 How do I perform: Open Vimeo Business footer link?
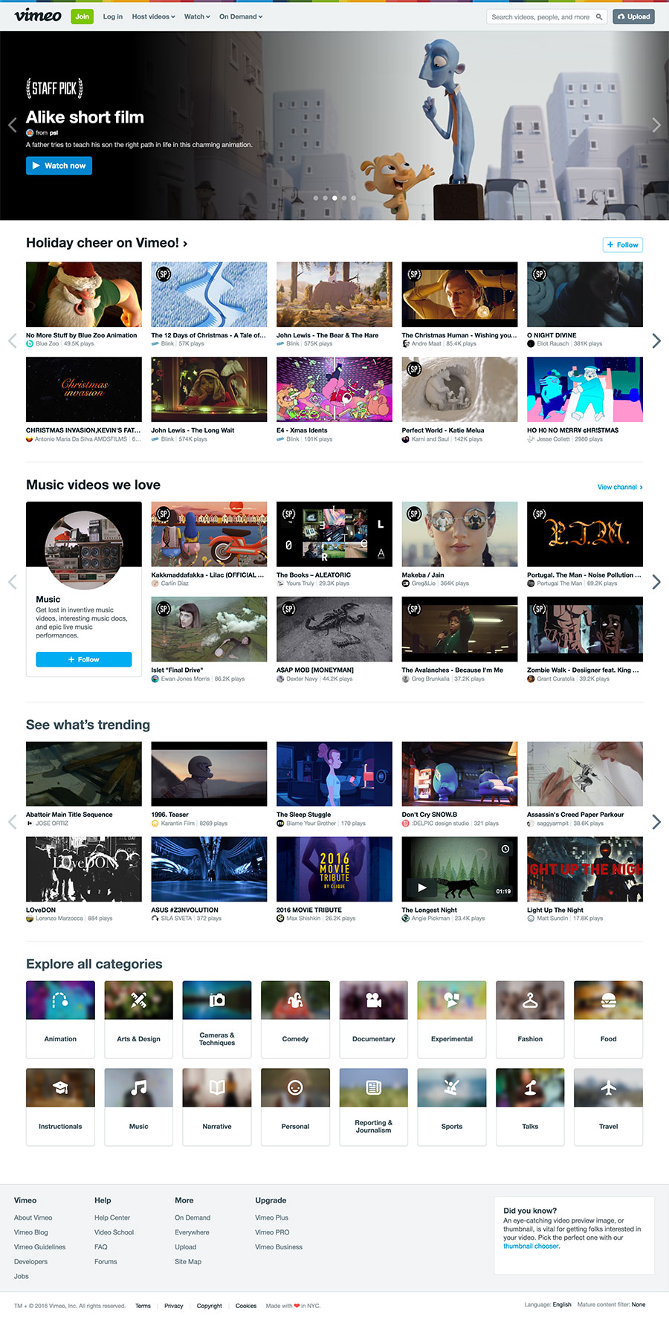pyautogui.click(x=279, y=1246)
